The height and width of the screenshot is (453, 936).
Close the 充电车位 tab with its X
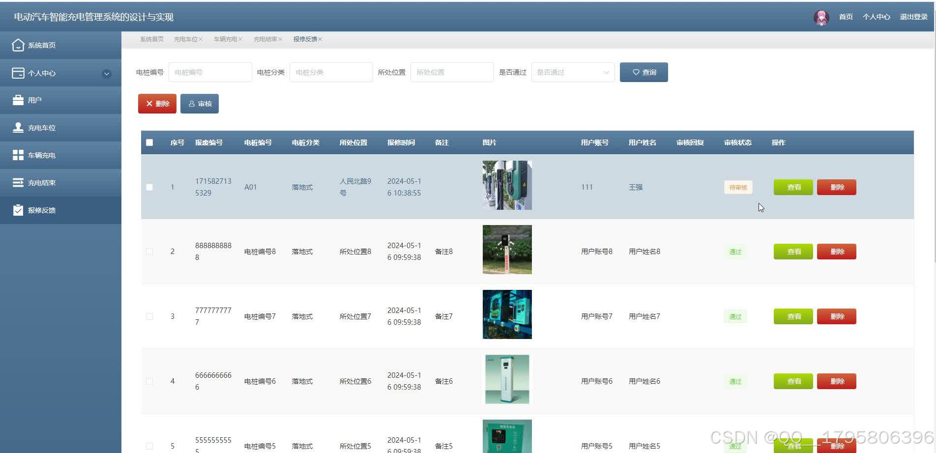[201, 39]
